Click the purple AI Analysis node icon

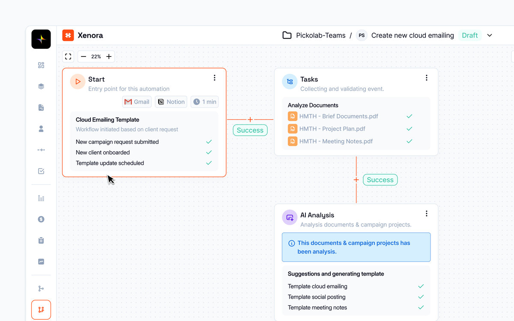290,217
